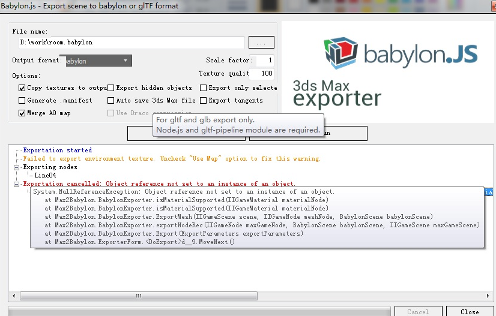Click the horizontal scrollbar thumb in log

point(139,296)
